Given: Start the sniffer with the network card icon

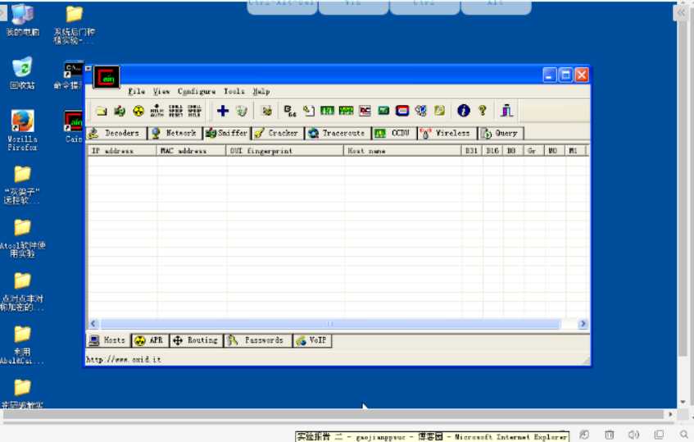Looking at the screenshot, I should coord(120,111).
